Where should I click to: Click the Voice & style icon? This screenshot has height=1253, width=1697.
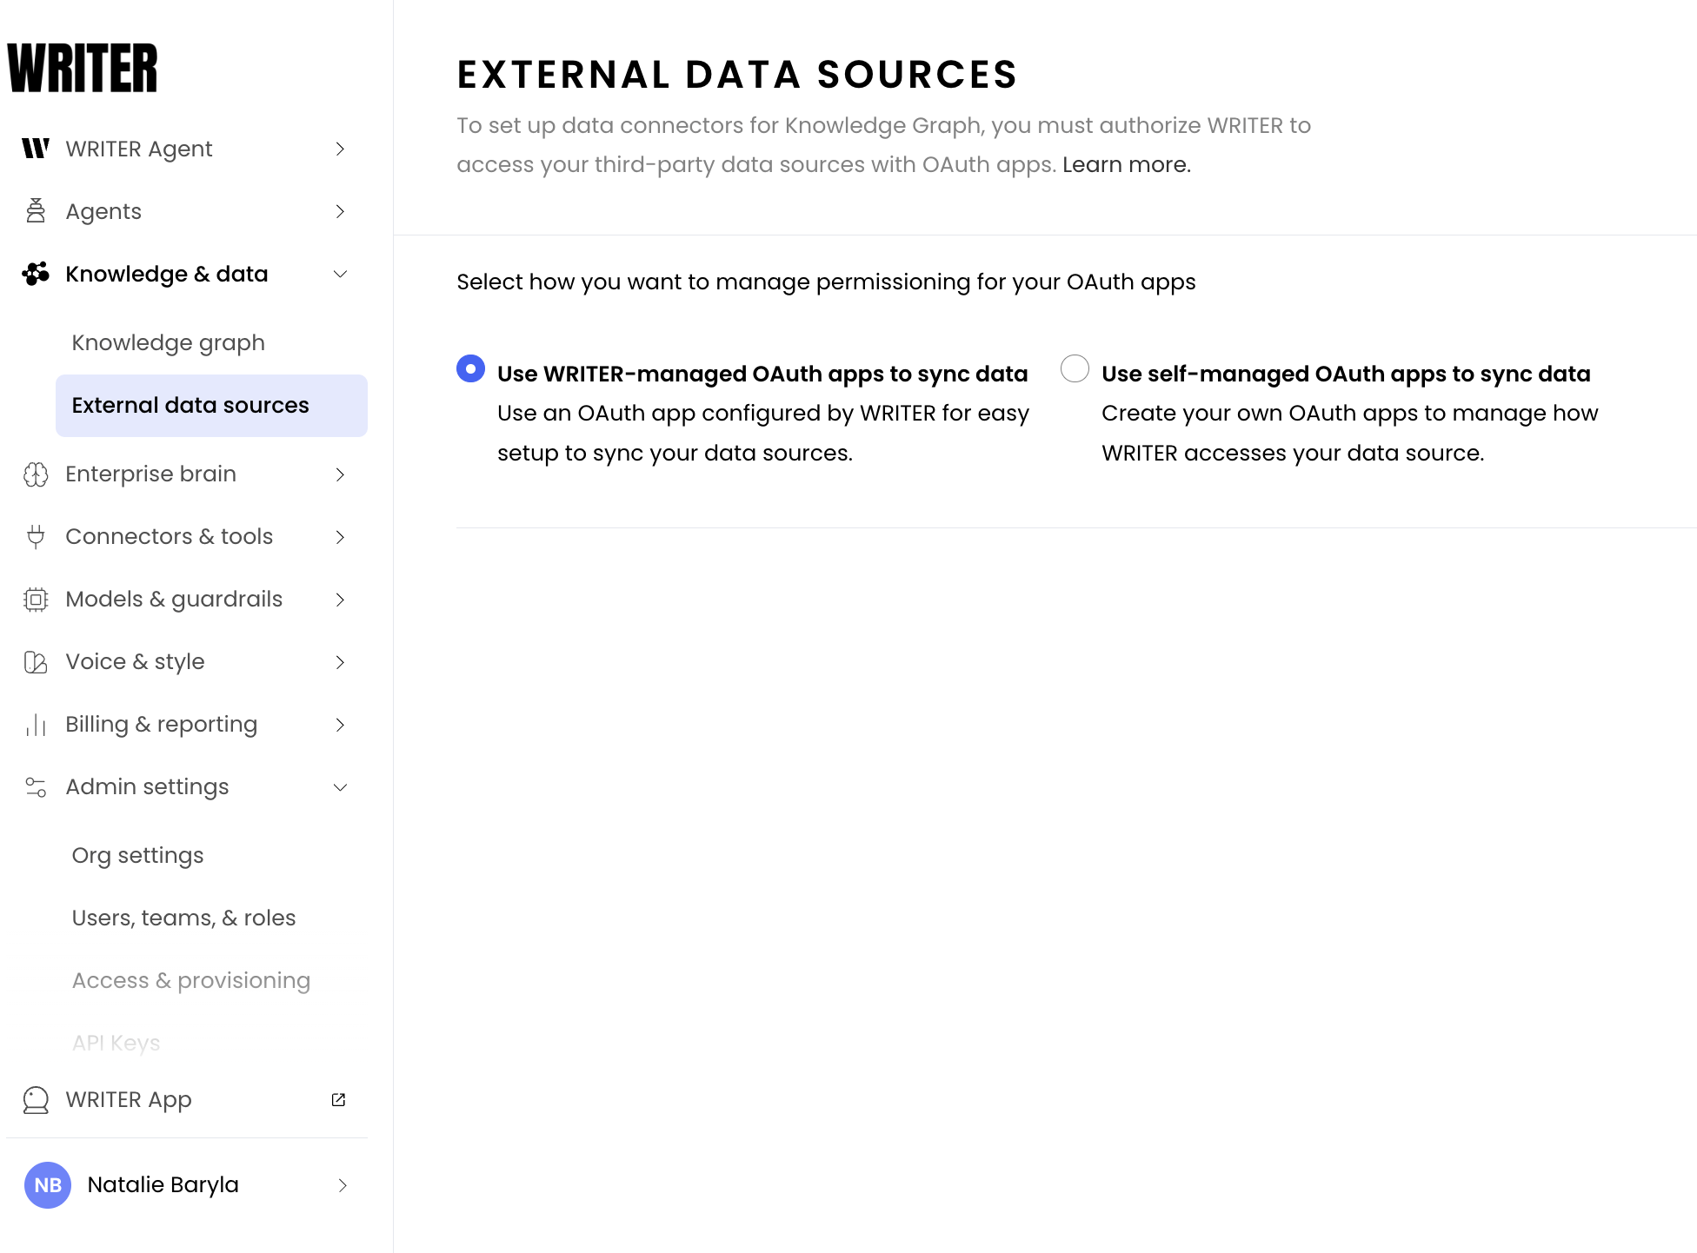(x=36, y=662)
